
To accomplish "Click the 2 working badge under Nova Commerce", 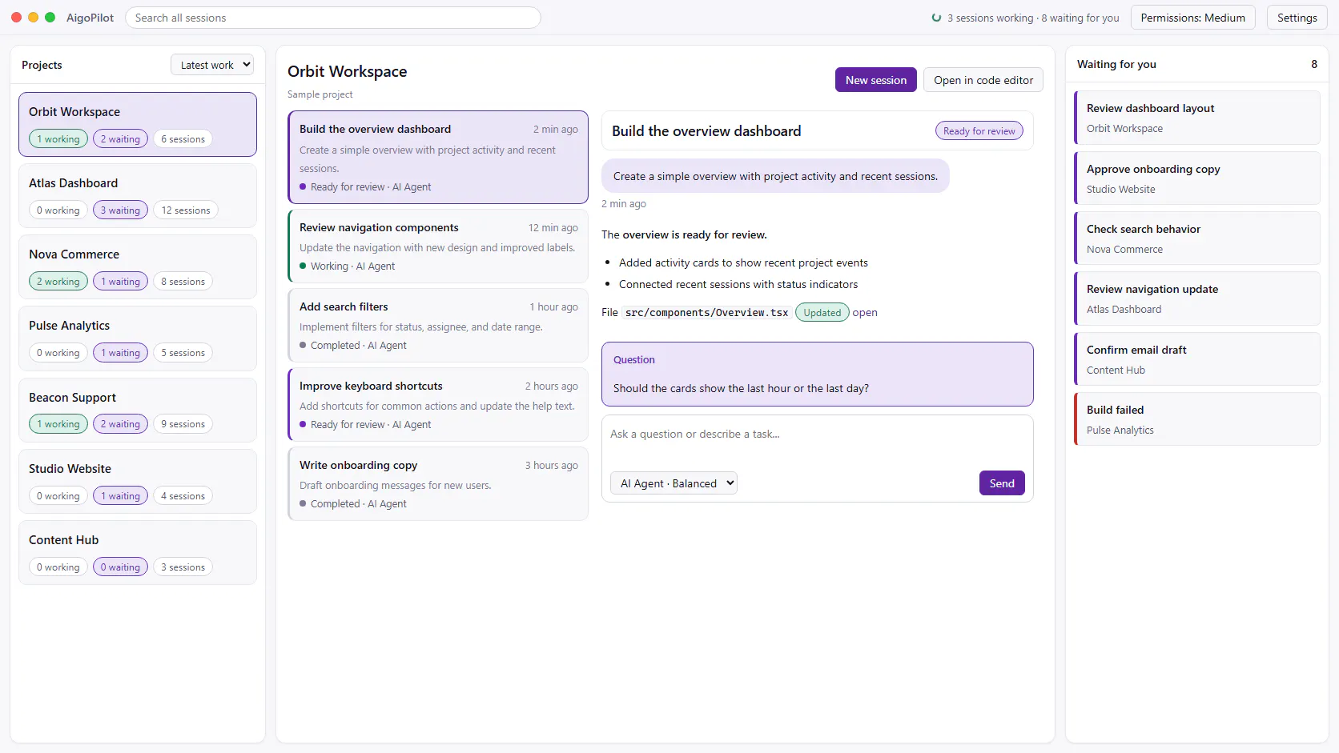I will pyautogui.click(x=58, y=282).
